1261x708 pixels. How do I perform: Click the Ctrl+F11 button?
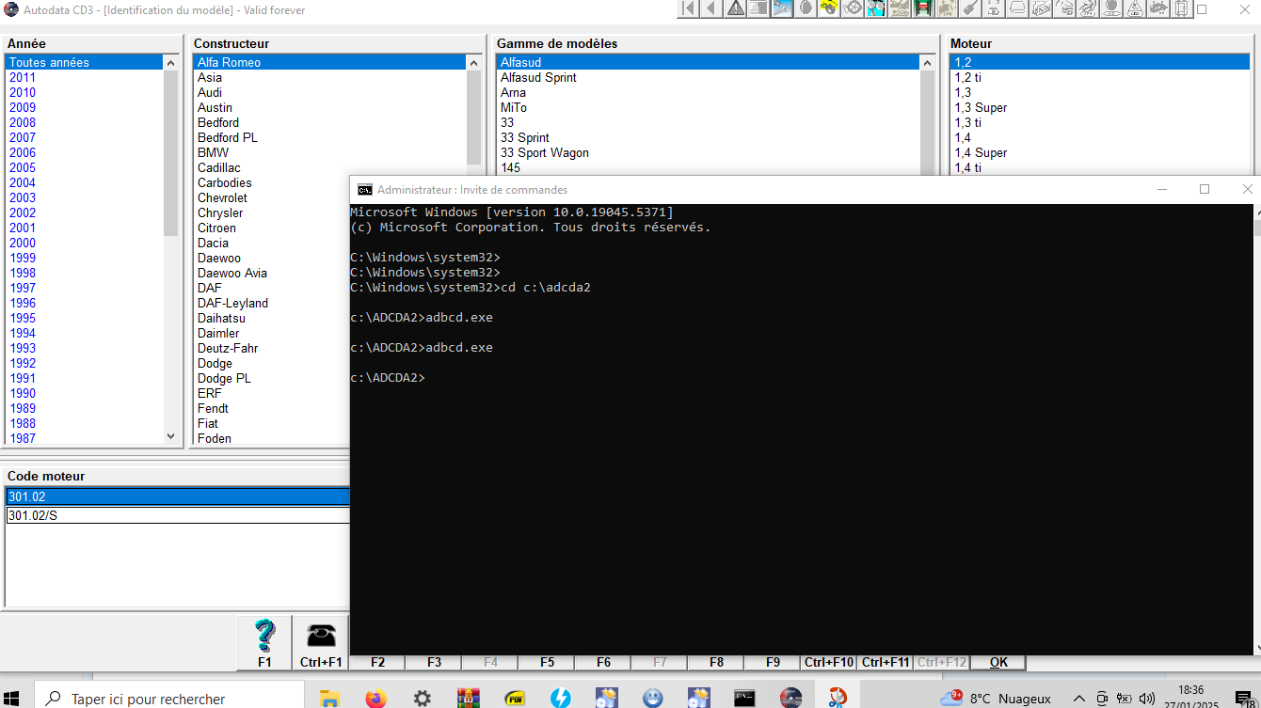(886, 662)
